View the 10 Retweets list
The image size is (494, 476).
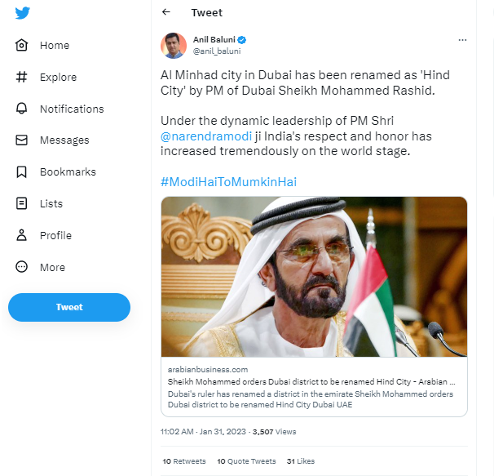[x=184, y=461]
